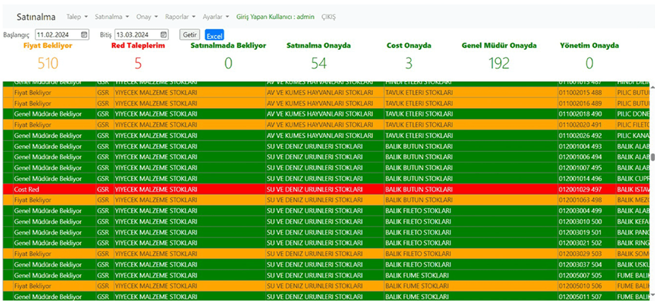Click the Fiyat Bekliyor heading
655x301 pixels.
[48, 46]
